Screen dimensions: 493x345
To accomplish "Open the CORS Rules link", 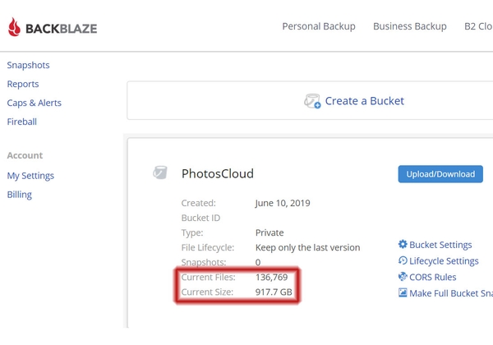I will click(433, 277).
